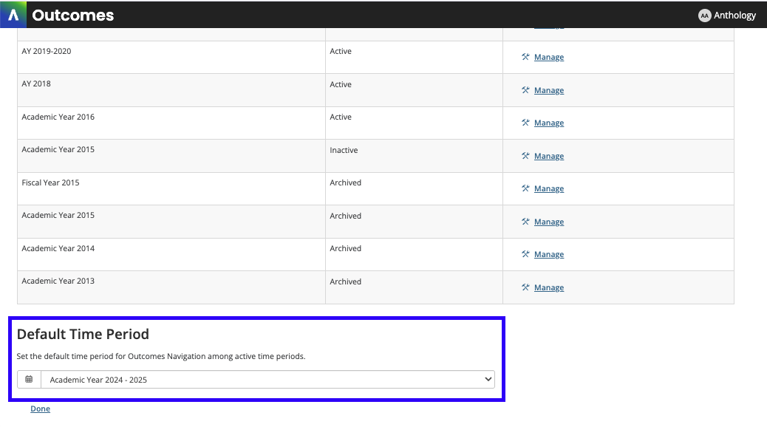Click the tools icon for Academic Year 2013
The height and width of the screenshot is (427, 767).
(525, 287)
